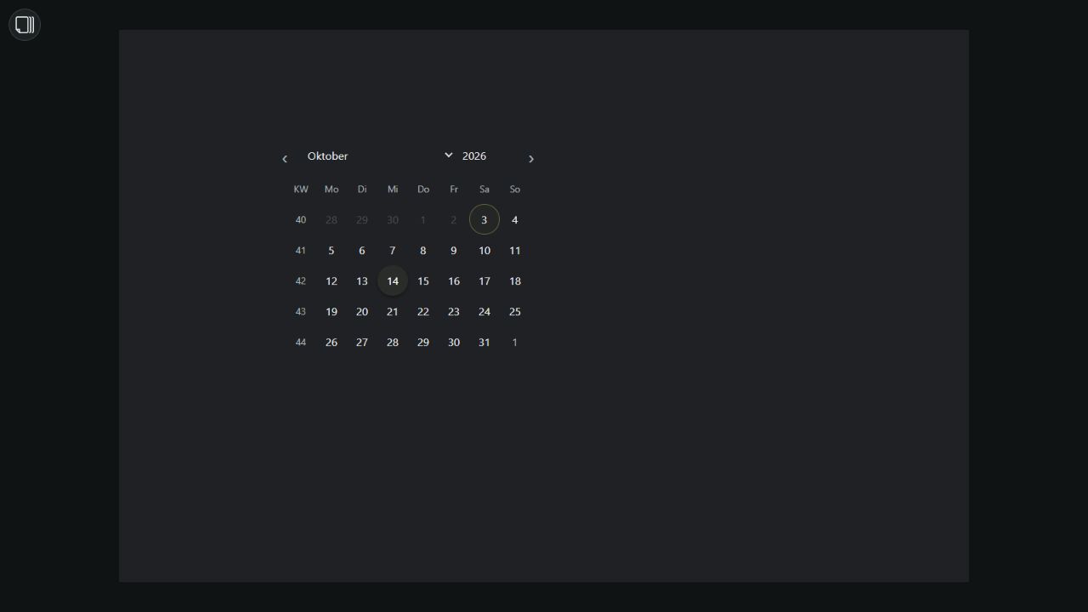Choose date 22 on Thursday column
The width and height of the screenshot is (1088, 612).
423,312
